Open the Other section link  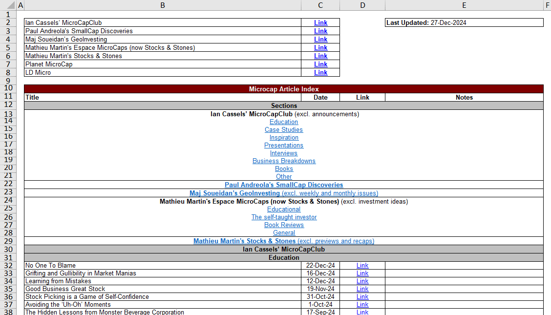coord(284,177)
